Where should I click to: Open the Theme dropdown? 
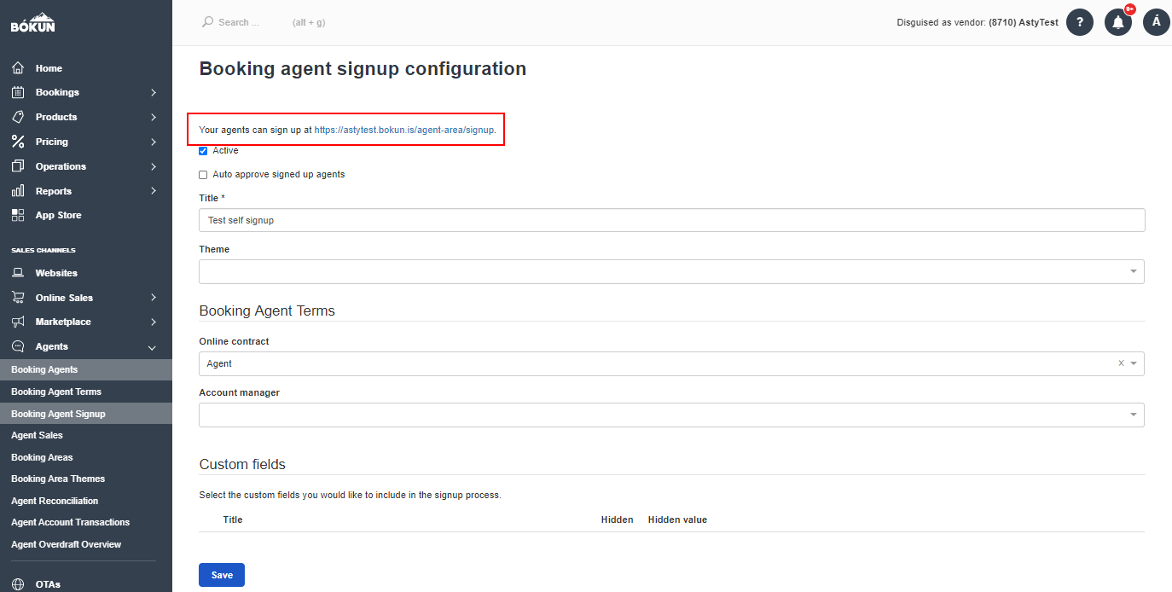pyautogui.click(x=671, y=271)
